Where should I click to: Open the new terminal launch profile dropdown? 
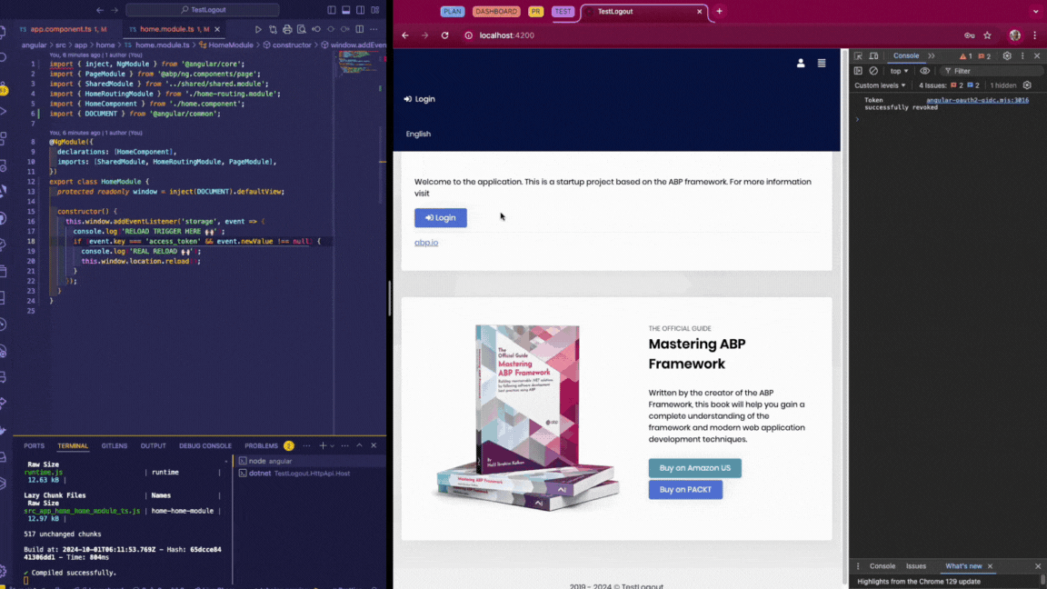pyautogui.click(x=333, y=446)
